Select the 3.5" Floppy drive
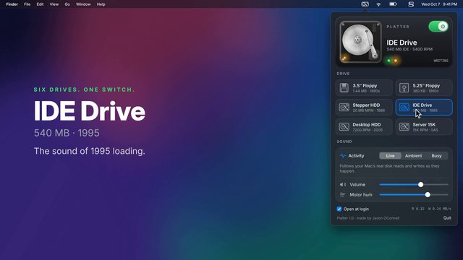Image resolution: width=463 pixels, height=260 pixels. pos(364,88)
